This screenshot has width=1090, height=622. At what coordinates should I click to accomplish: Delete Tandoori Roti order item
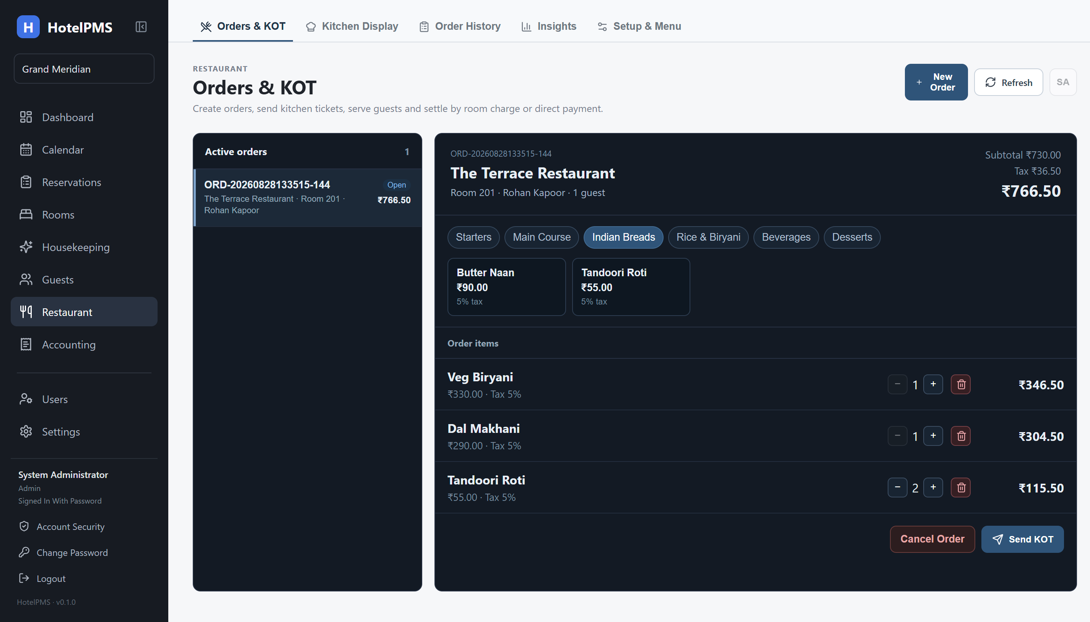point(960,488)
